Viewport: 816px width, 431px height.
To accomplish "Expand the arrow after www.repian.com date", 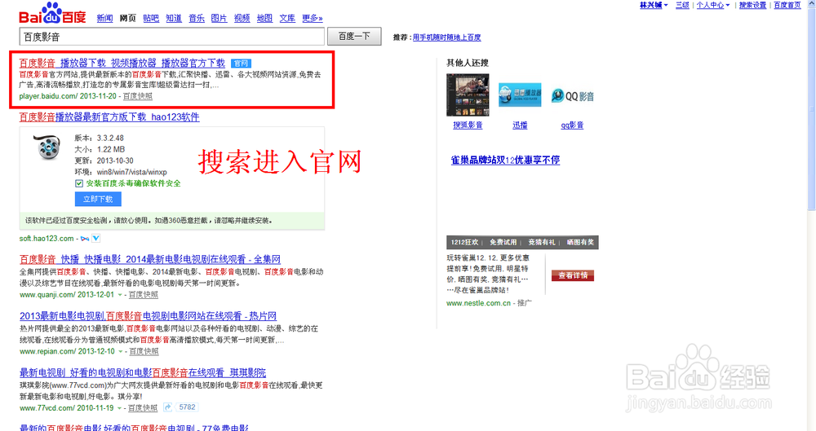I will point(121,351).
